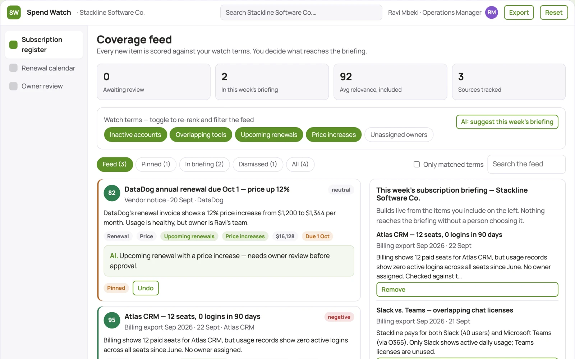575x359 pixels.
Task: Click the neutral sentiment tag
Action: (x=341, y=190)
